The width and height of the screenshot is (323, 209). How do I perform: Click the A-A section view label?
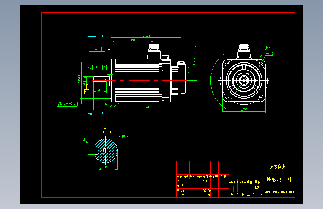click(x=105, y=129)
